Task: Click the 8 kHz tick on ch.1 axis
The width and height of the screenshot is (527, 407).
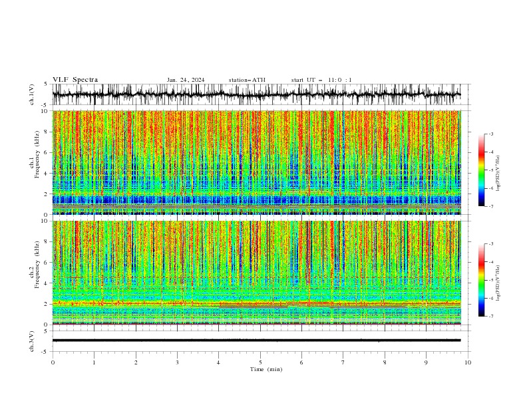Action: [x=47, y=132]
